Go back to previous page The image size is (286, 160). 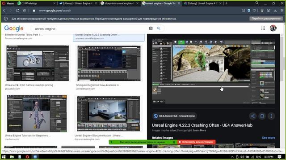click(x=4, y=11)
